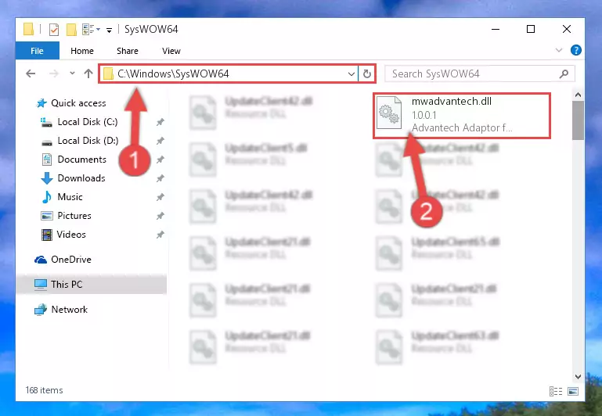The height and width of the screenshot is (416, 602).
Task: Click the pin icon beside Videos
Action: click(x=160, y=235)
